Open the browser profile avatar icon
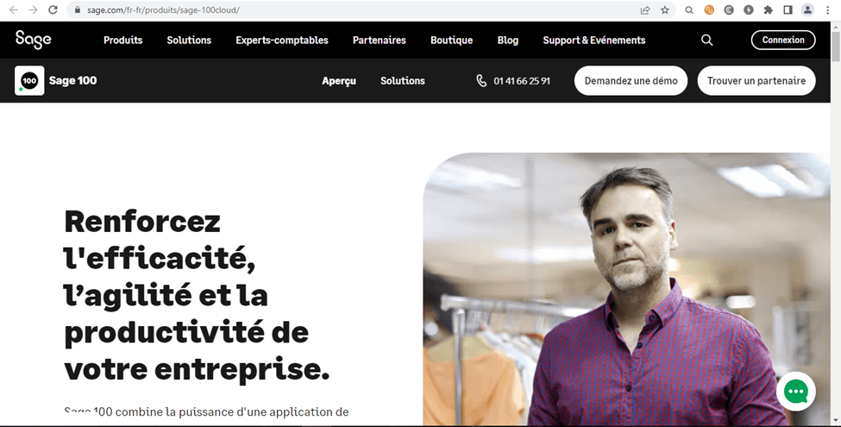This screenshot has height=427, width=841. [807, 9]
